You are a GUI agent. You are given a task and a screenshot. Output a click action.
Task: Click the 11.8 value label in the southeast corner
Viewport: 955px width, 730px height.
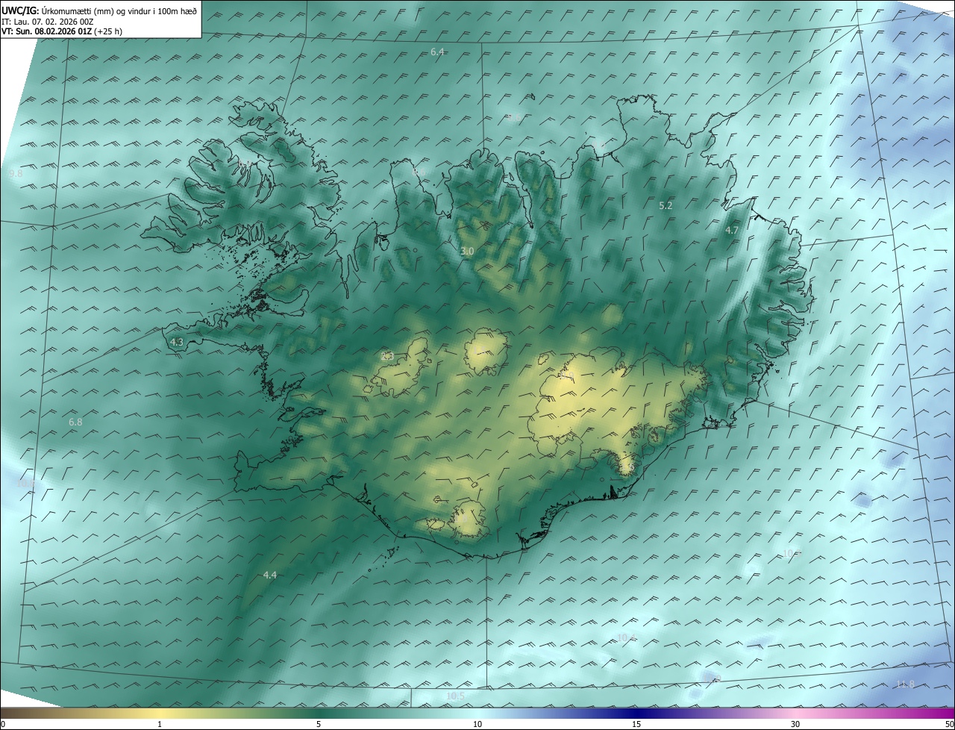(x=905, y=684)
